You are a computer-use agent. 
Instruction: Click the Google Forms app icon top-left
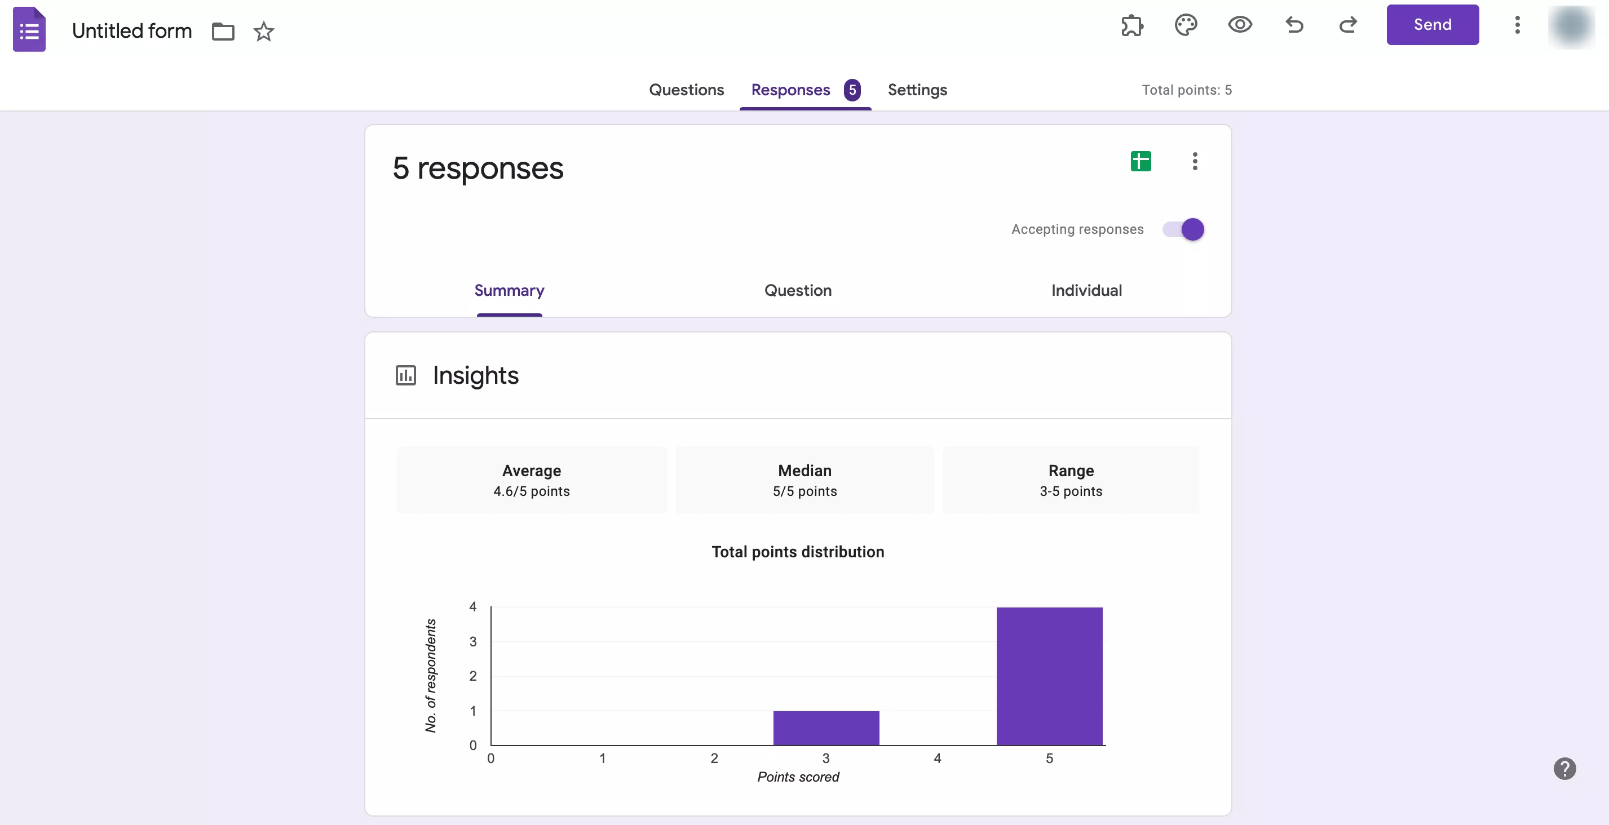pyautogui.click(x=29, y=29)
